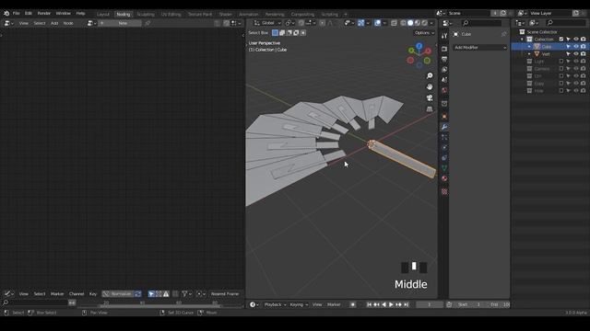This screenshot has width=590, height=331.
Task: Click Nearest Frame button in dope sheet
Action: tap(225, 294)
